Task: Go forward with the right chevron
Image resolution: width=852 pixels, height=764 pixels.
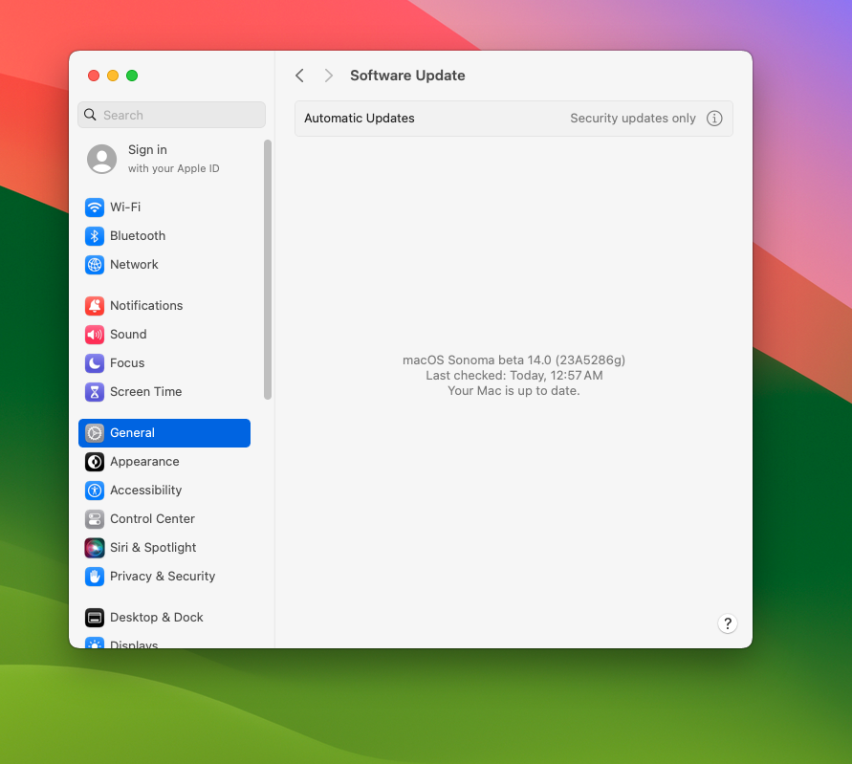Action: (x=328, y=76)
